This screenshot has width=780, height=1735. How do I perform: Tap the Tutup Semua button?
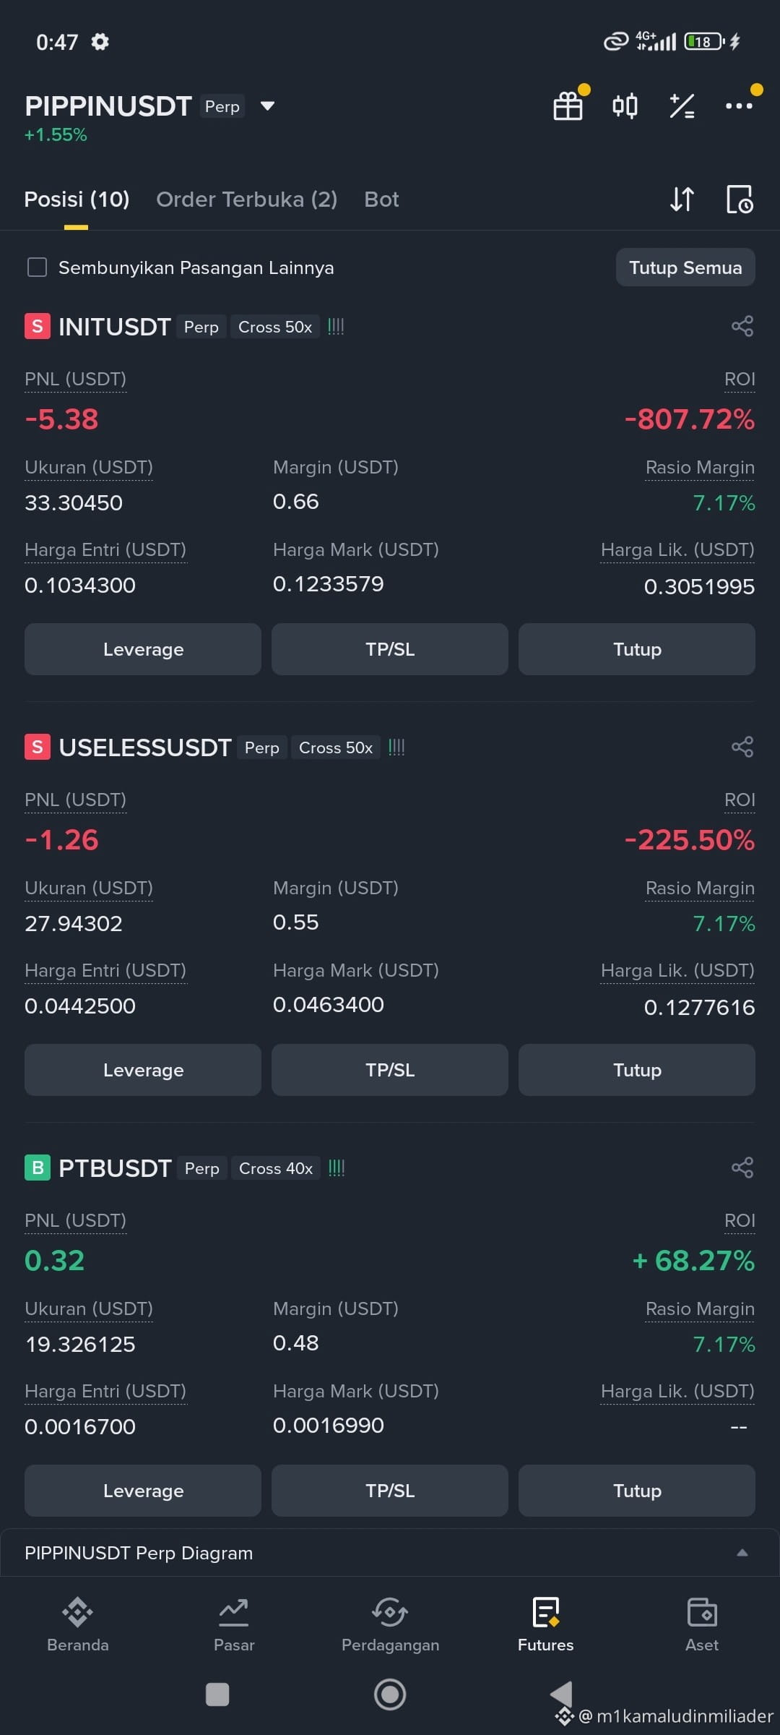coord(685,267)
